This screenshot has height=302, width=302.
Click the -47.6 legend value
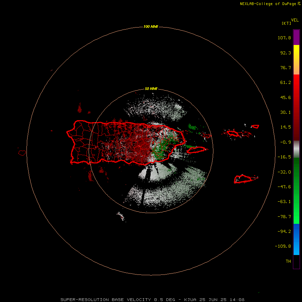point(284,187)
